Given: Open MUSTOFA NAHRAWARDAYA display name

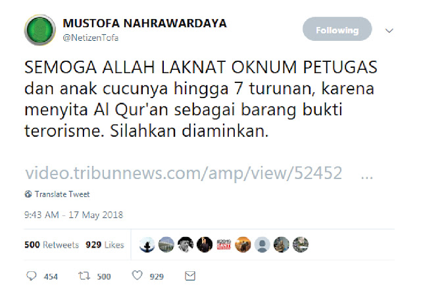Looking at the screenshot, I should pos(145,24).
